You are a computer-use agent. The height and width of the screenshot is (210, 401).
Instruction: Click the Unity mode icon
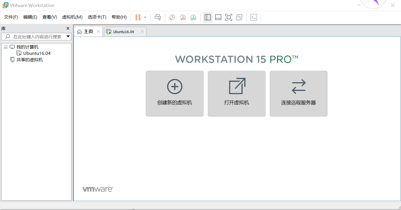coord(239,17)
